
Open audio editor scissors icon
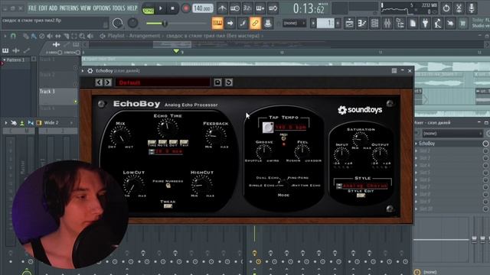tap(459, 8)
